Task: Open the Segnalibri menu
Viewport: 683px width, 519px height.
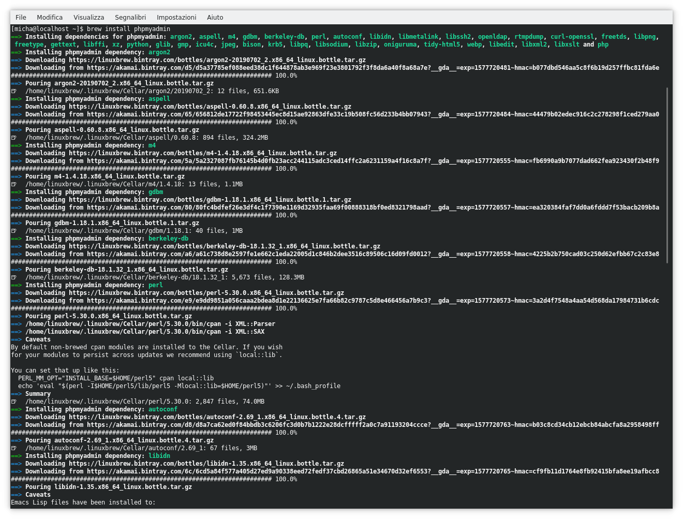Action: (x=130, y=17)
